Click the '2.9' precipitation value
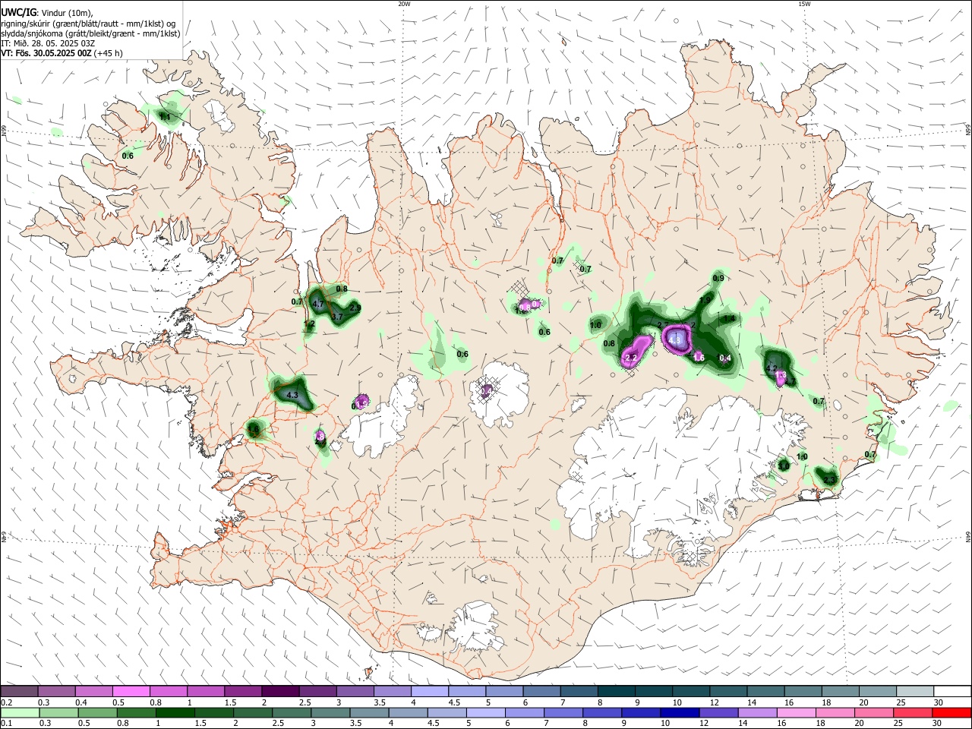The height and width of the screenshot is (729, 972). pyautogui.click(x=355, y=308)
